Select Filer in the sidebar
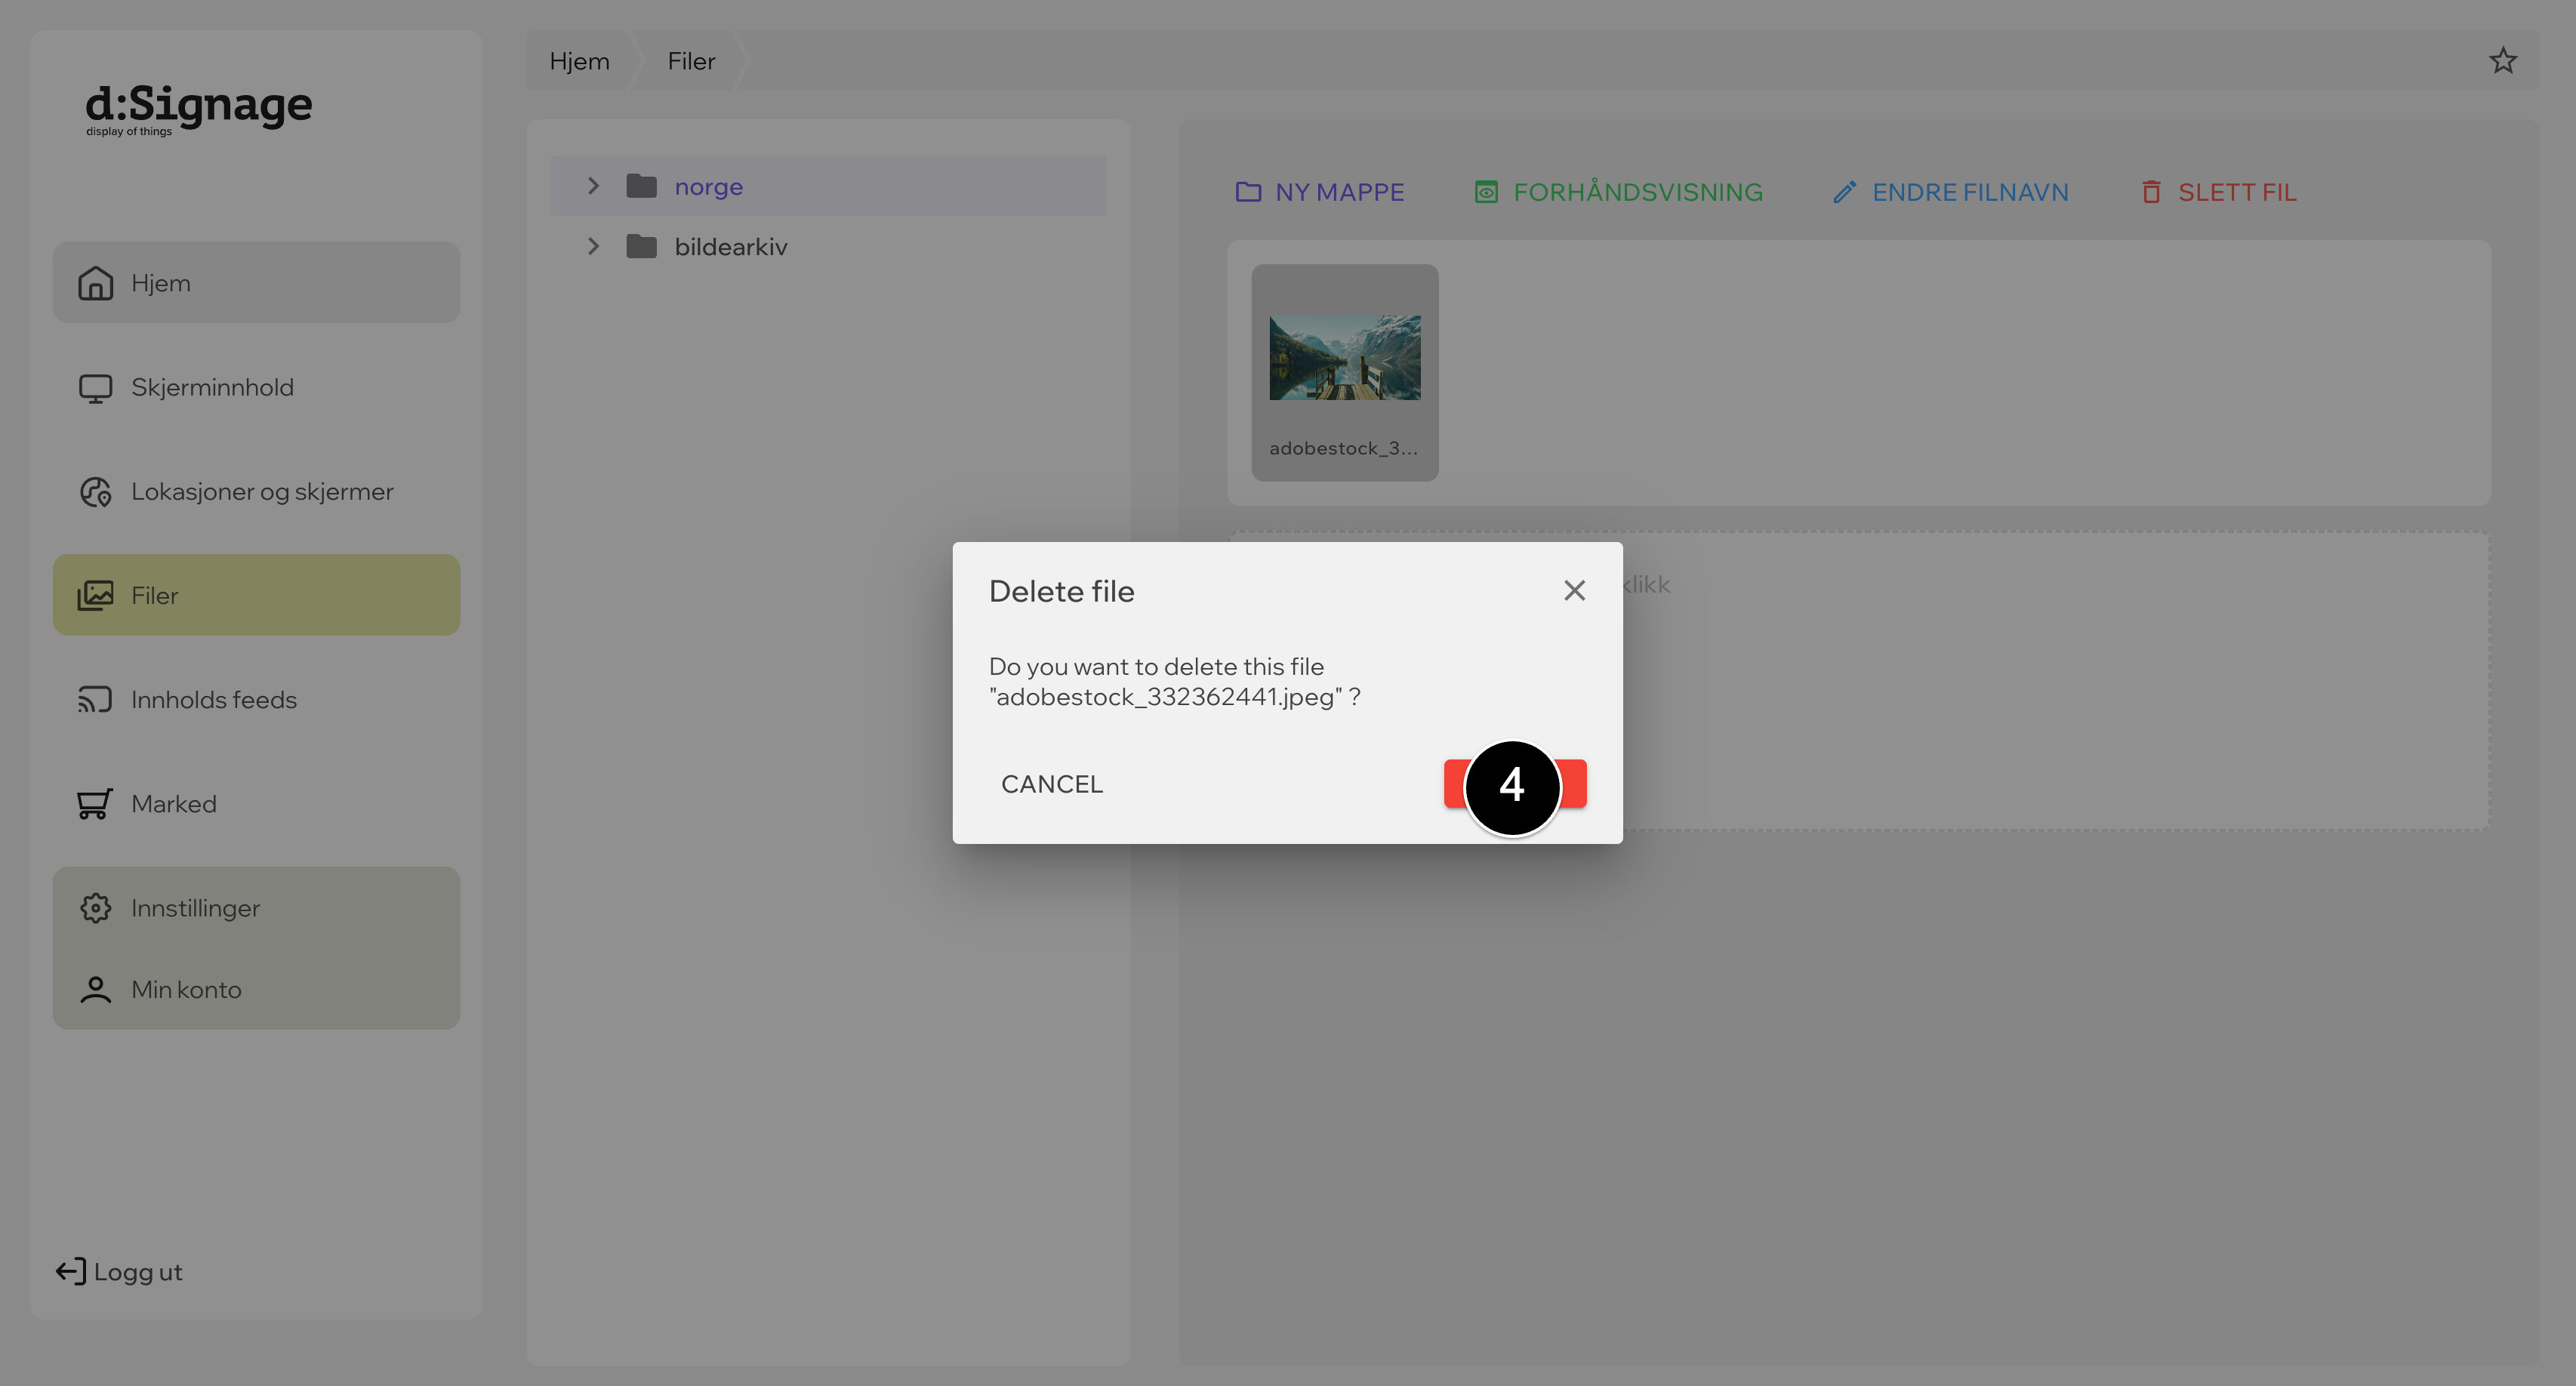The width and height of the screenshot is (2576, 1386). coord(256,595)
